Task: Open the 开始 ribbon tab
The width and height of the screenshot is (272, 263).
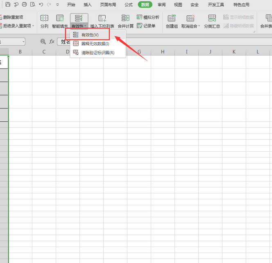Action: (x=71, y=5)
